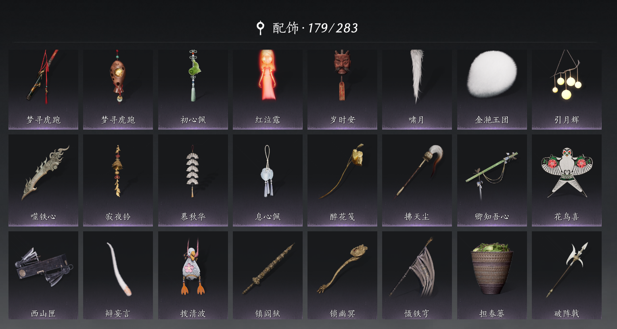
Task: Click the 配饰 category pin icon
Action: (x=261, y=28)
